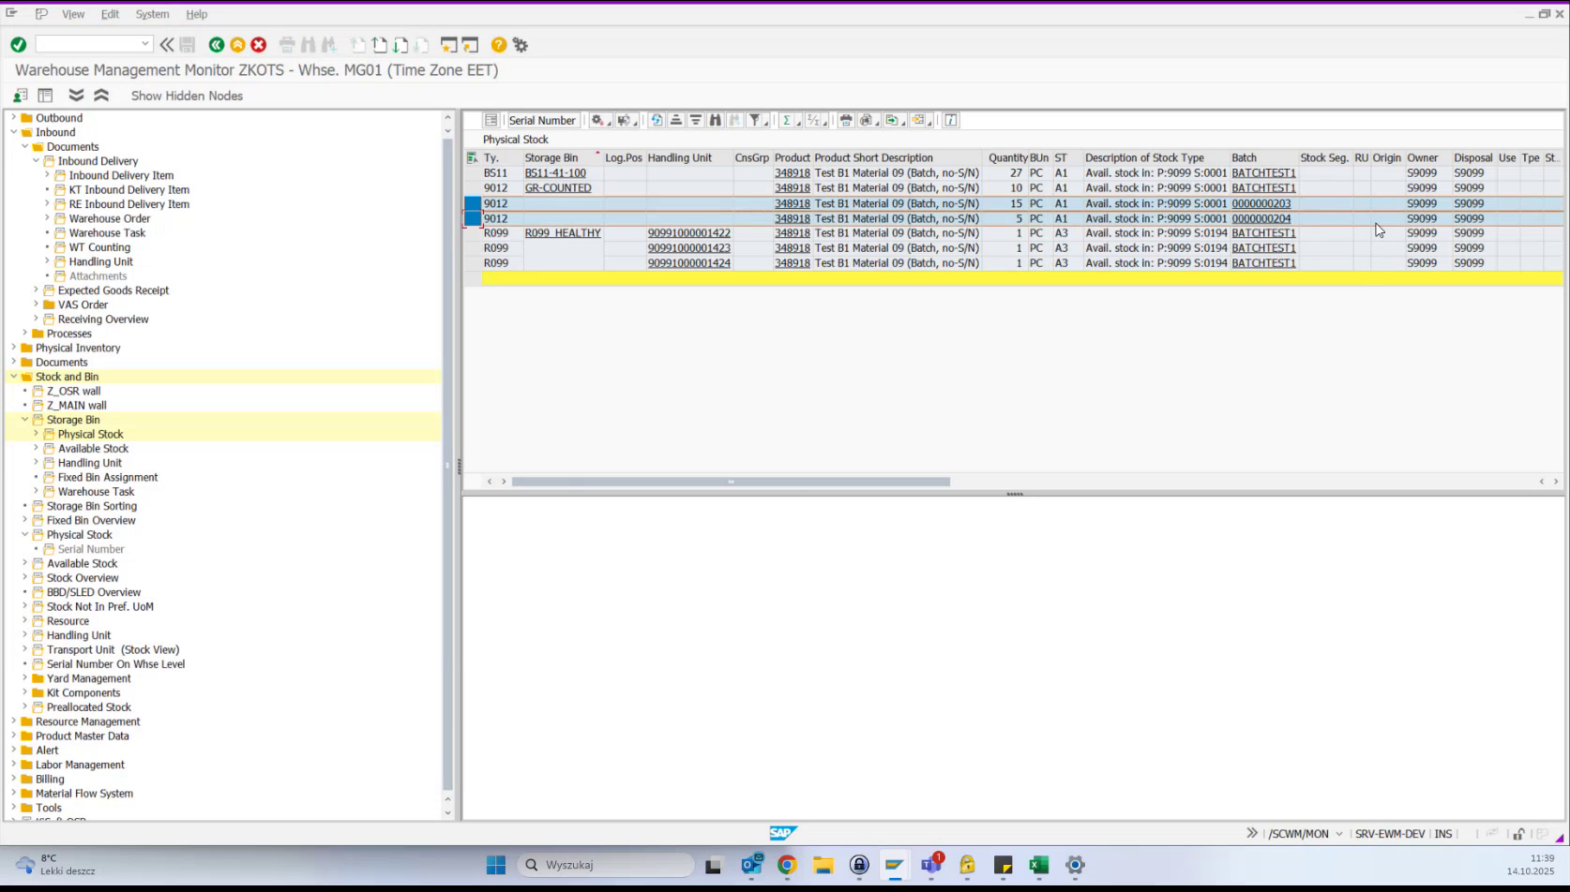Open the Edit menu
Screen dimensions: 1570x892
pos(110,14)
